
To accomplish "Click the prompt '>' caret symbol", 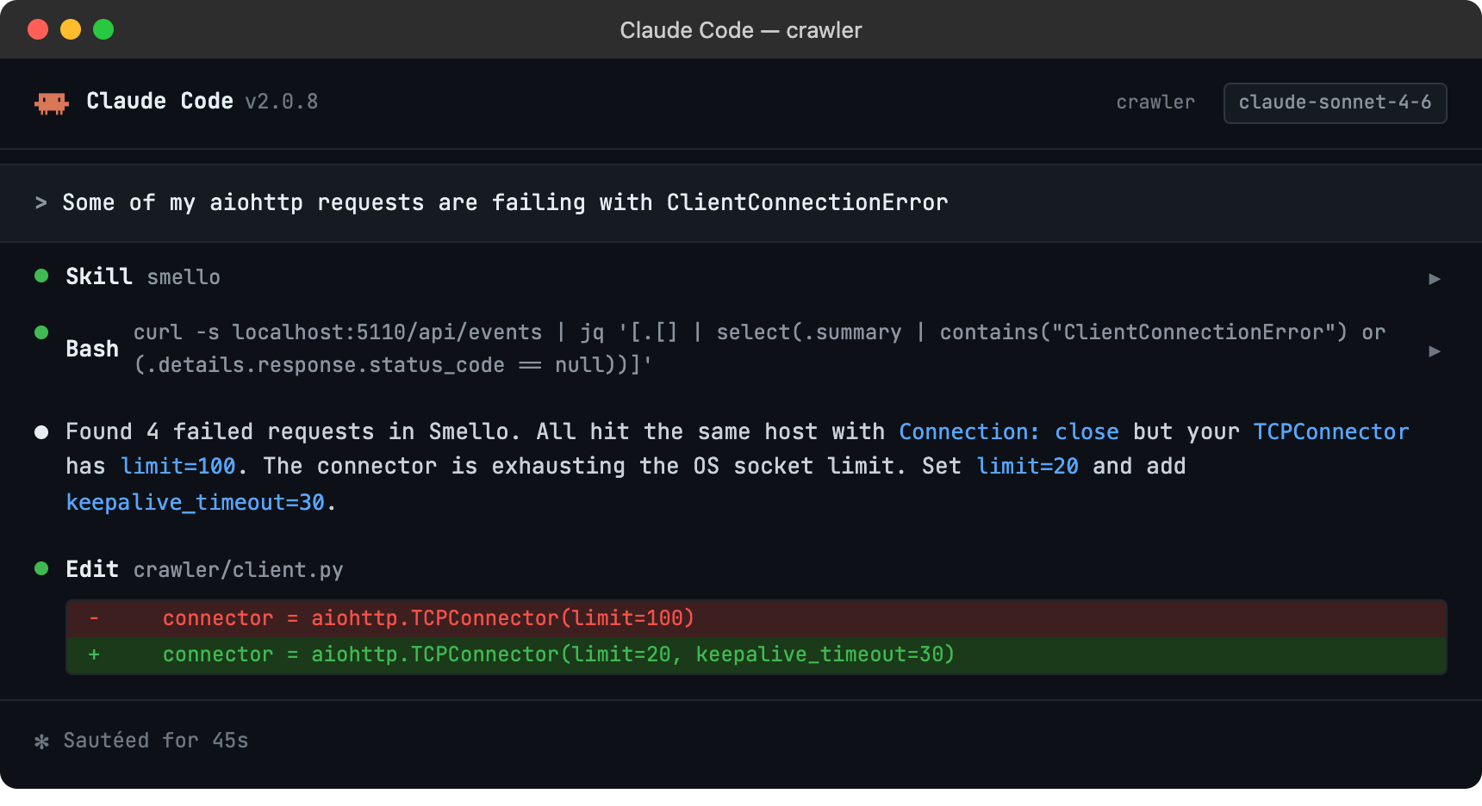I will pos(40,202).
